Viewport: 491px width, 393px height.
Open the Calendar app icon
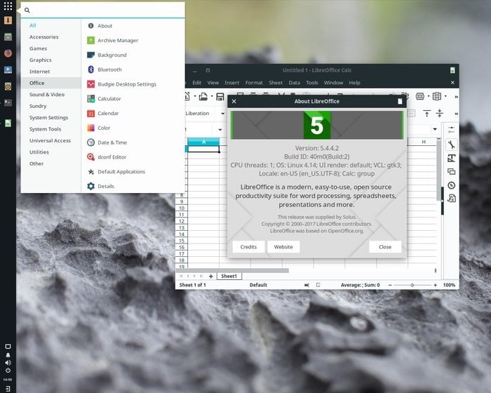90,113
